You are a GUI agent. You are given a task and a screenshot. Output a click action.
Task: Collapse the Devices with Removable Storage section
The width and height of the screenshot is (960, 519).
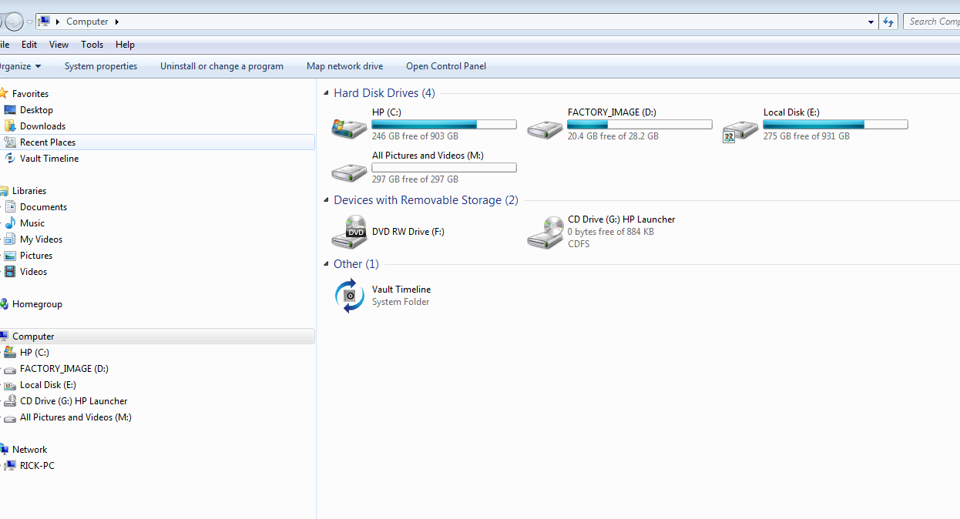tap(326, 199)
